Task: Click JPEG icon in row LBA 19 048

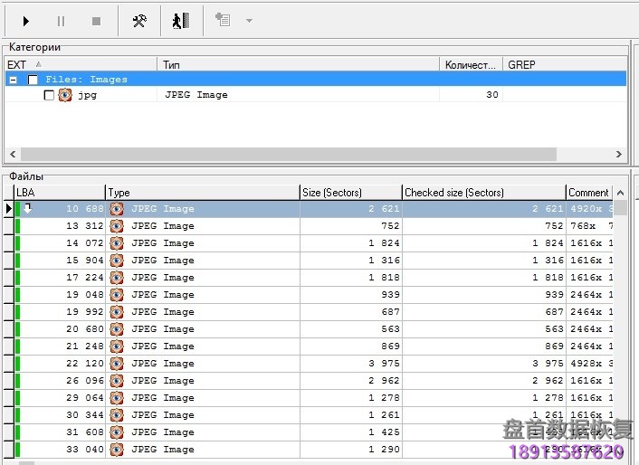Action: coord(117,294)
